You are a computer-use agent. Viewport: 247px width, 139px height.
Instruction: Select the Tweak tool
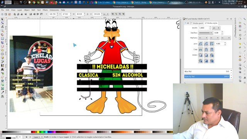coord(2,27)
